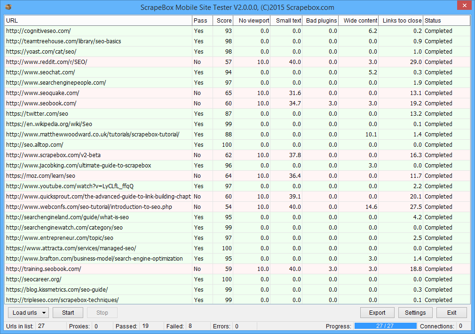Click the ScrapeBox app icon in title bar

(x=8, y=7)
